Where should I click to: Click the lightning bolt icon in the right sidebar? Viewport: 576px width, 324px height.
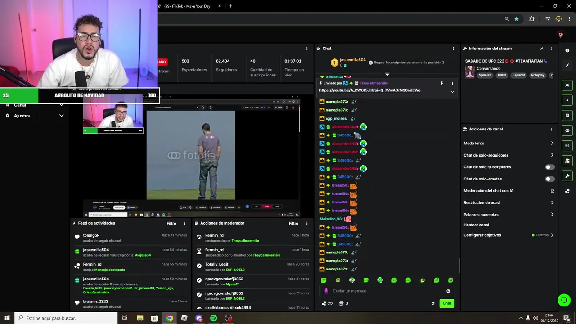[567, 100]
